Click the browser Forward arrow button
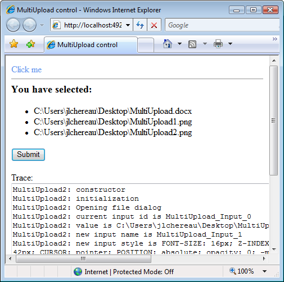 click(x=29, y=25)
